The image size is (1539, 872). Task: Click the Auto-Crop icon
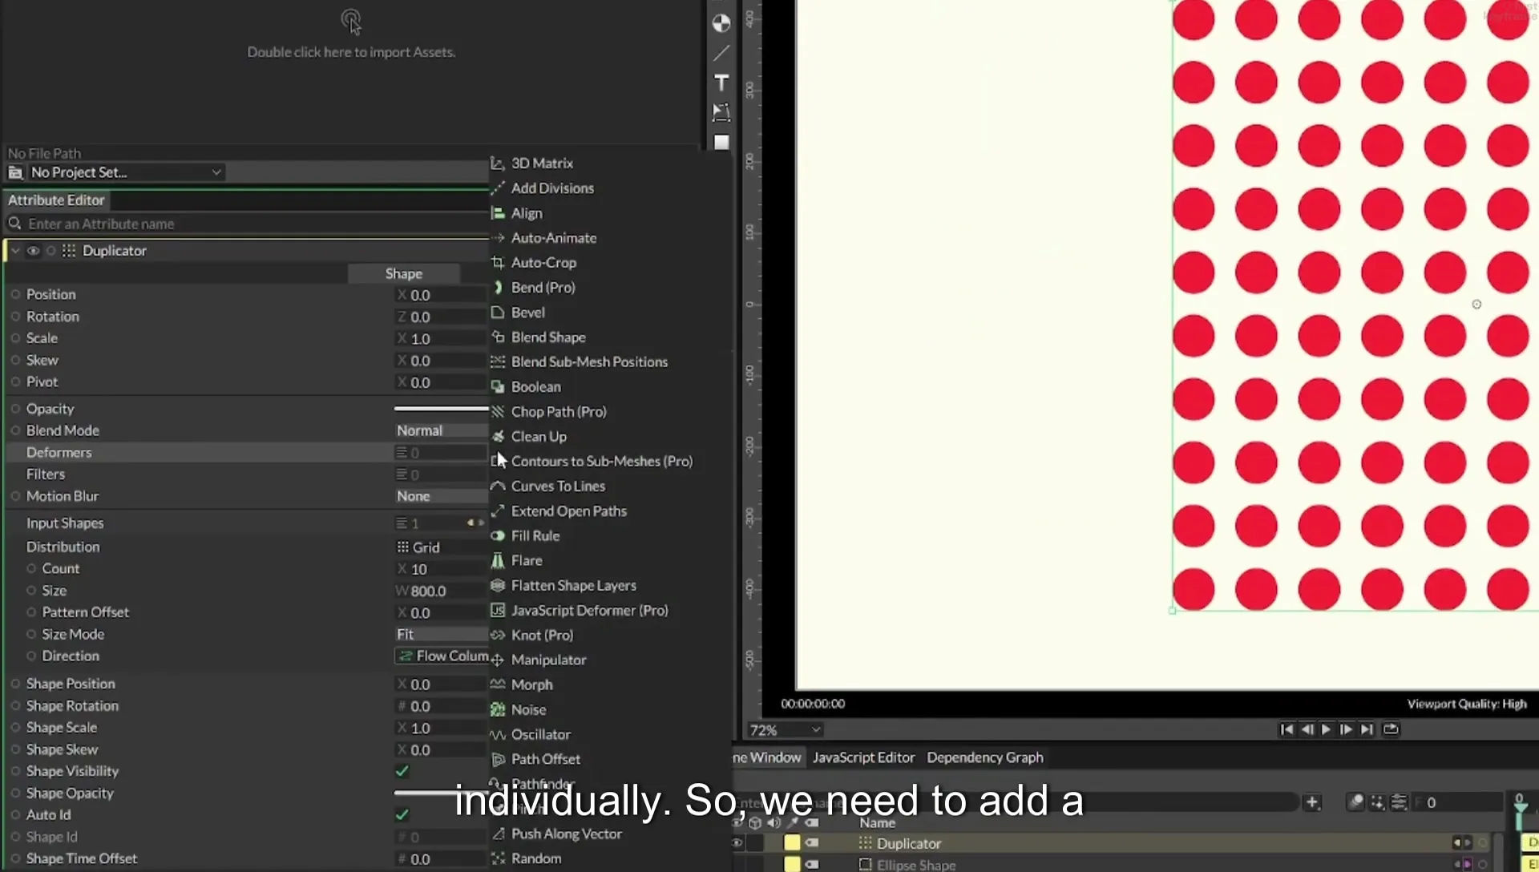(x=498, y=262)
